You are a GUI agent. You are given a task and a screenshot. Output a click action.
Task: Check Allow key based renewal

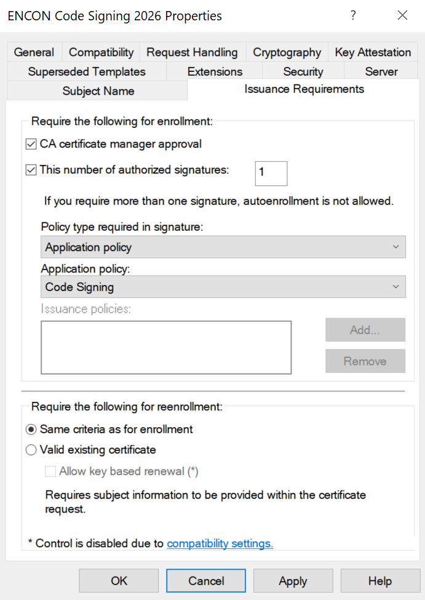(50, 471)
